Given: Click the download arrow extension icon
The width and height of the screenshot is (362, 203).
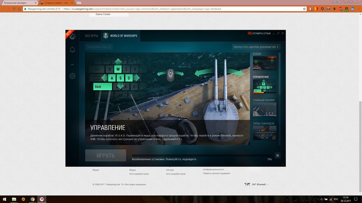Looking at the screenshot, I should click(334, 9).
